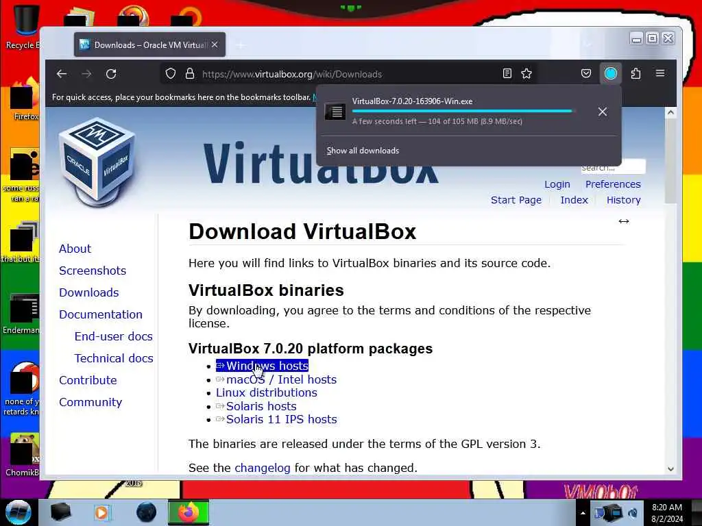The height and width of the screenshot is (526, 702).
Task: Click the page width toggle arrow icon
Action: coord(624,221)
